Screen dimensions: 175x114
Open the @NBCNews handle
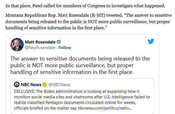(59, 85)
